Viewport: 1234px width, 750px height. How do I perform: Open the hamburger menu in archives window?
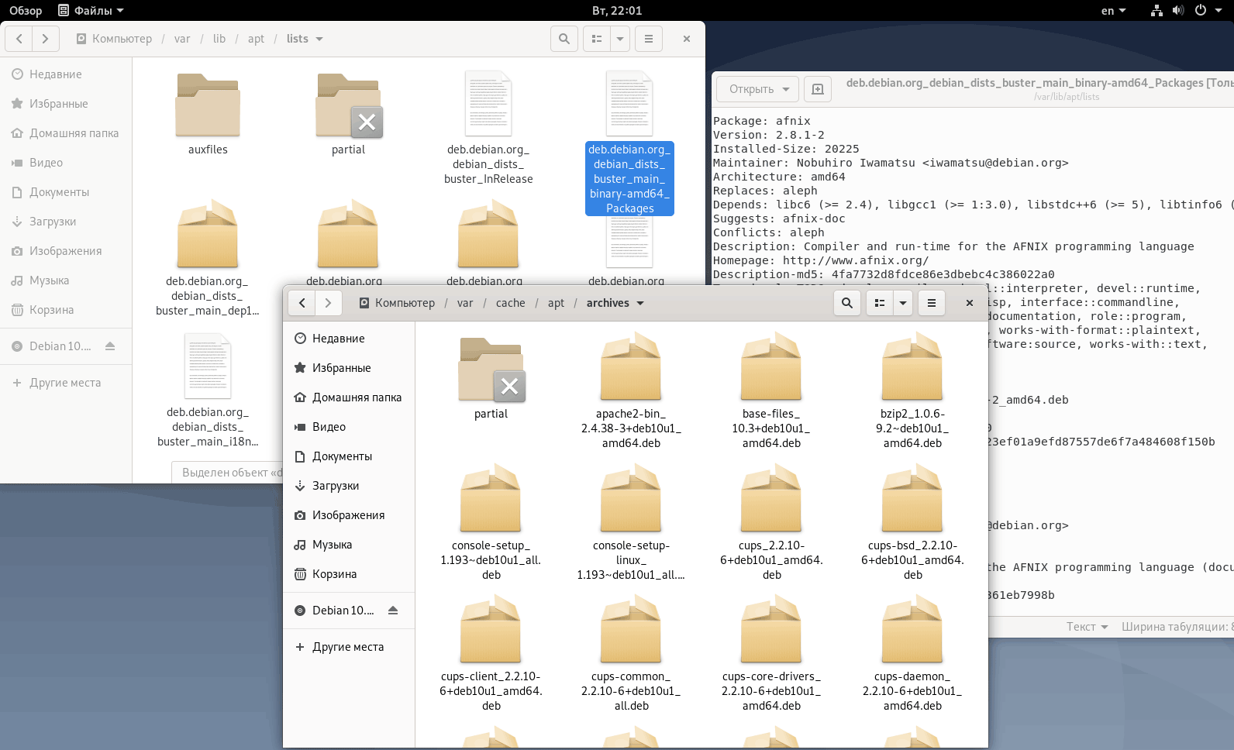[932, 303]
